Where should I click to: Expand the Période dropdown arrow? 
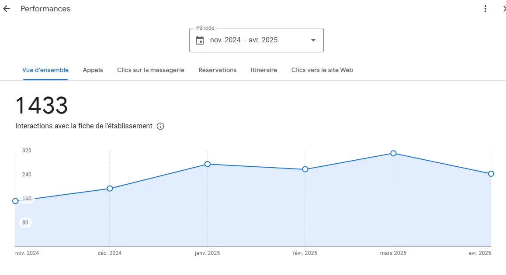(x=313, y=40)
